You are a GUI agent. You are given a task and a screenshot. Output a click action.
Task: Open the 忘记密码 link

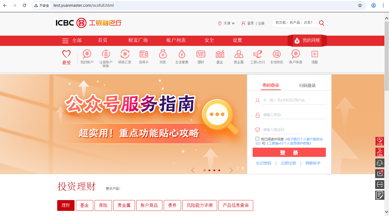[x=263, y=163]
